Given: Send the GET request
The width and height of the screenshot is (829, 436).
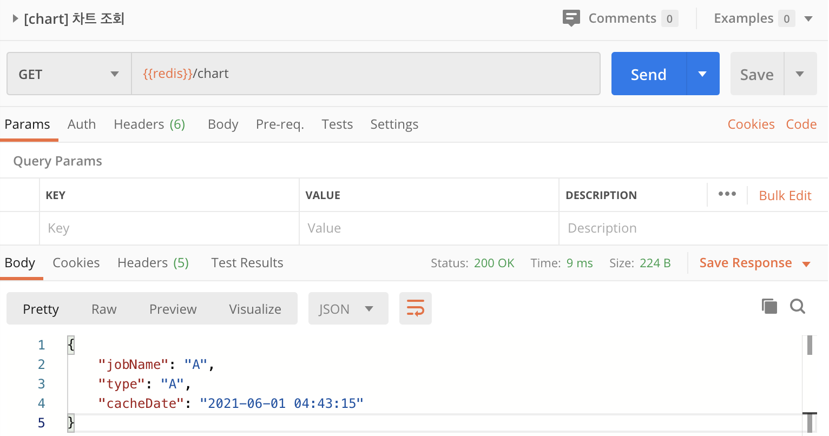Looking at the screenshot, I should [x=649, y=74].
